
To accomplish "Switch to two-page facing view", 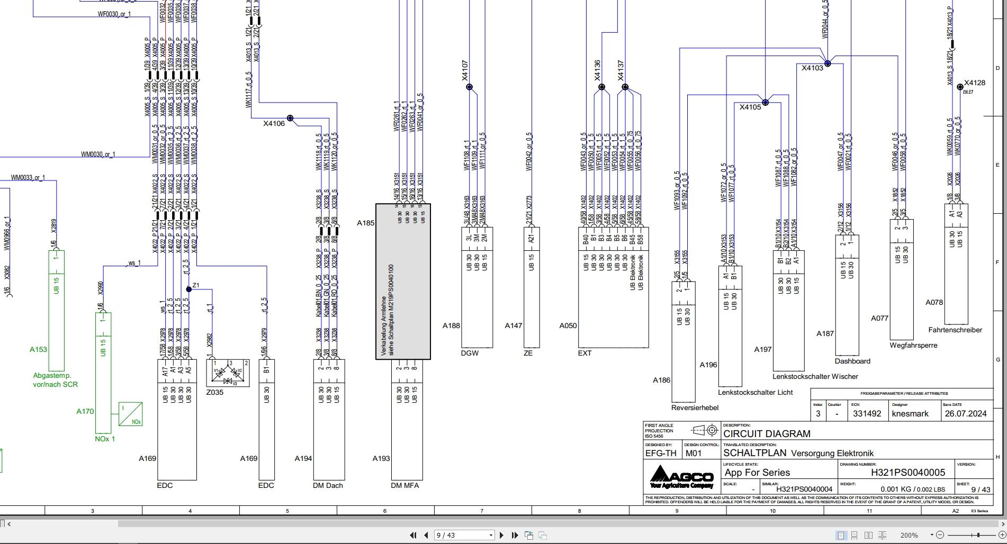I will click(868, 535).
